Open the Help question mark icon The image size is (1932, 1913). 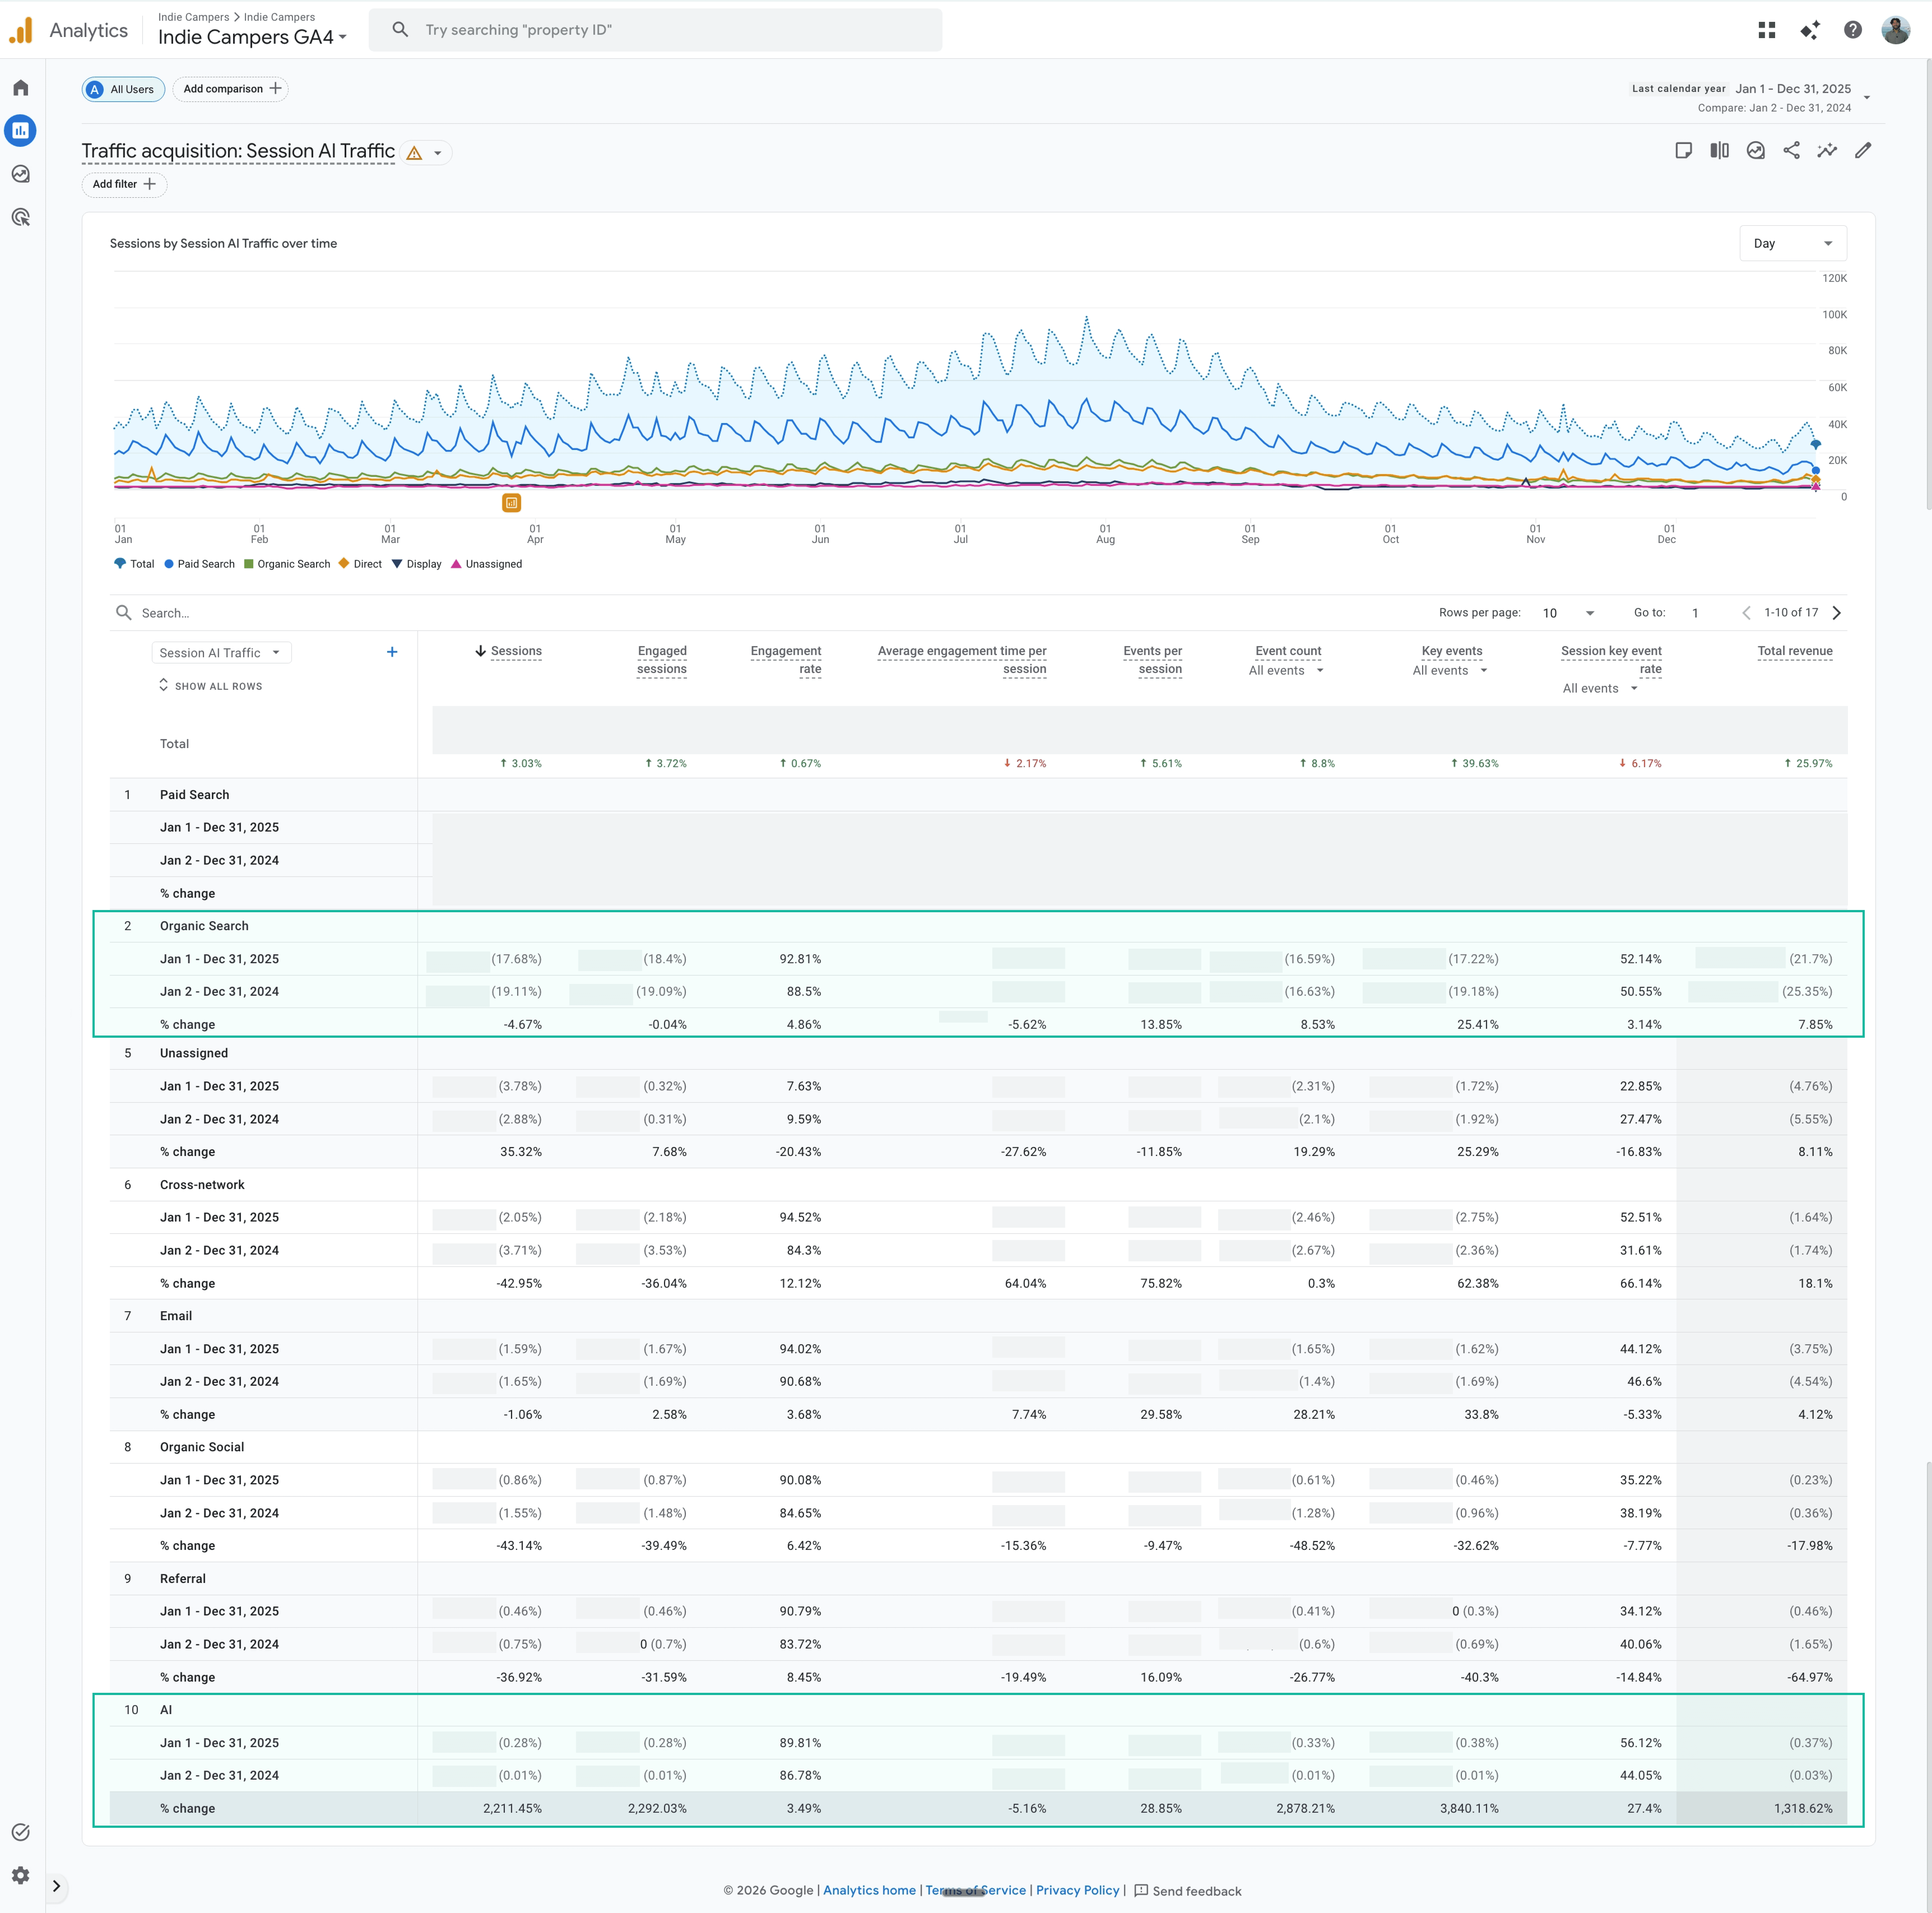pos(1853,30)
